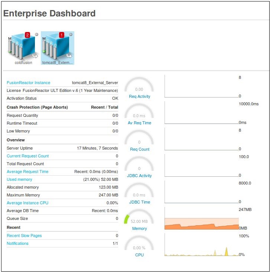Click the arrow shortcut icon on coldfusion
This screenshot has height=272, width=270.
[x=35, y=56]
